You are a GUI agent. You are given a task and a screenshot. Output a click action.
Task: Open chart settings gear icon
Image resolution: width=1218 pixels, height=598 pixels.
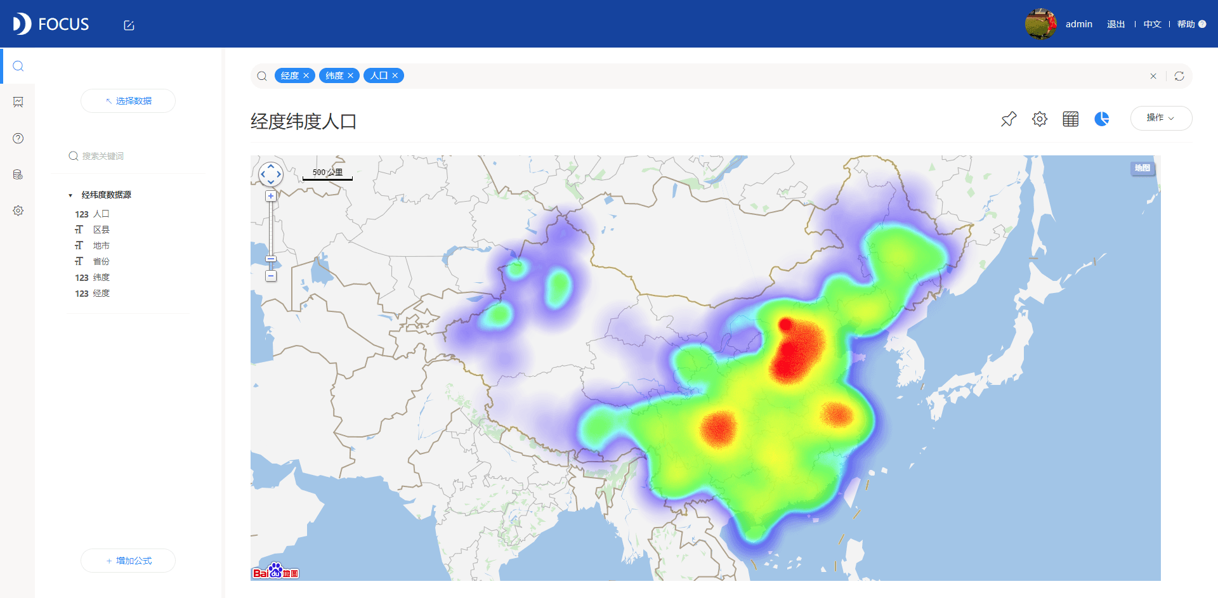tap(1040, 119)
